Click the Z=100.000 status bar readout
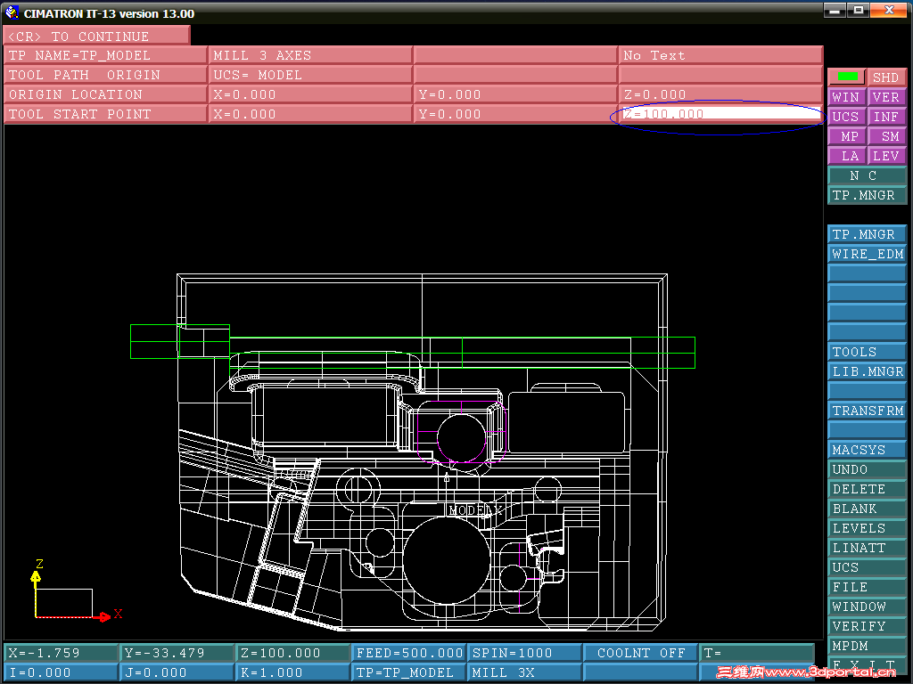 tap(292, 653)
